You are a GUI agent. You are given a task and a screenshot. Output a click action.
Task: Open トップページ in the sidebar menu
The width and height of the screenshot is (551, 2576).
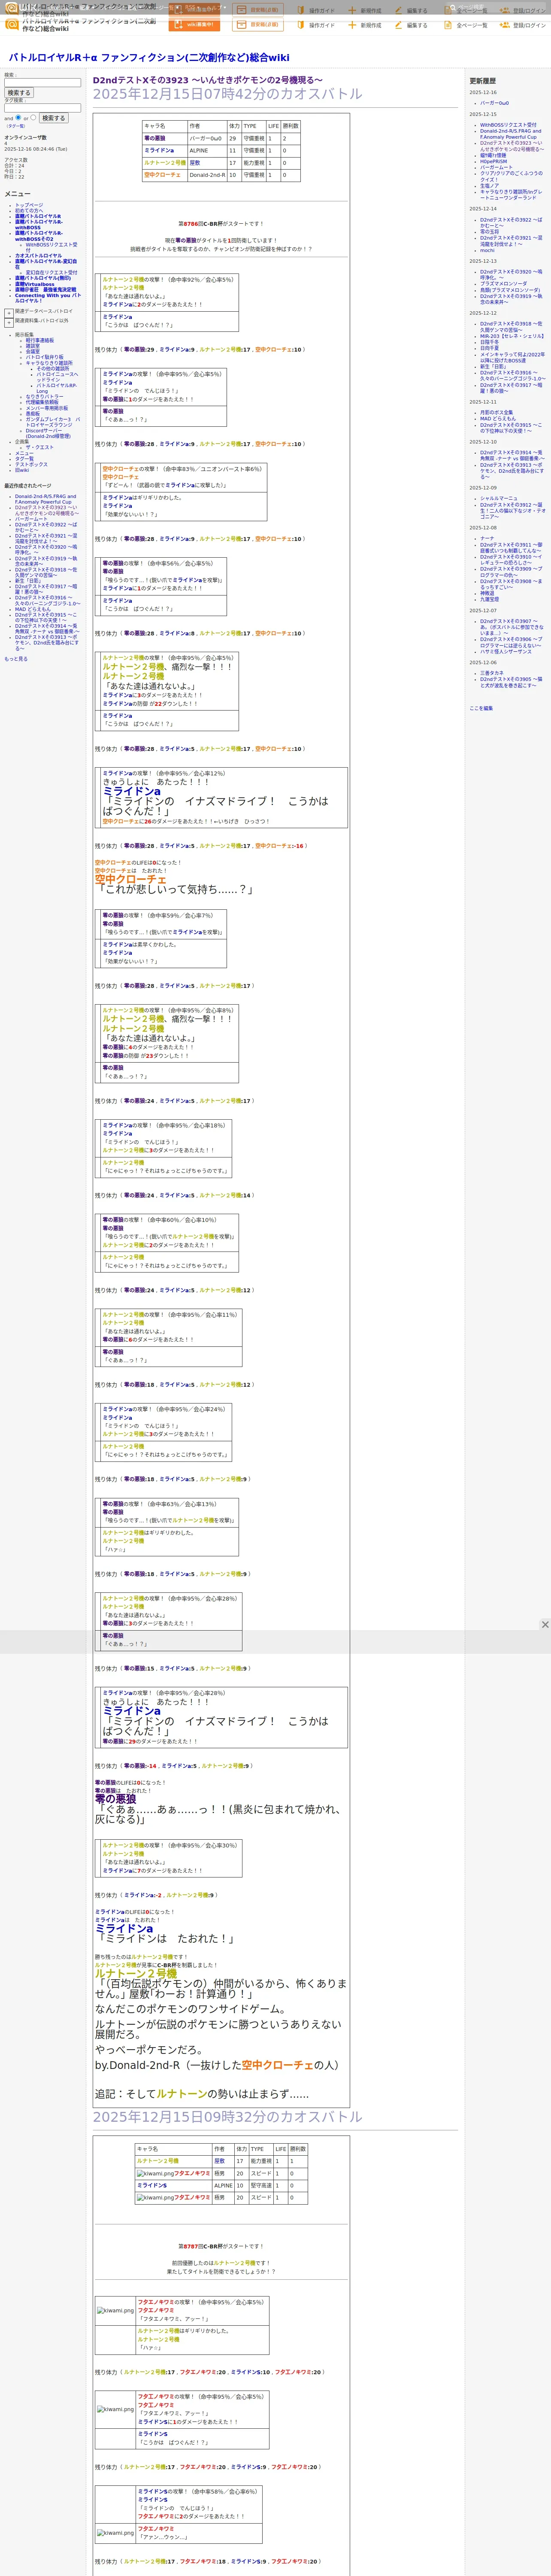(29, 205)
